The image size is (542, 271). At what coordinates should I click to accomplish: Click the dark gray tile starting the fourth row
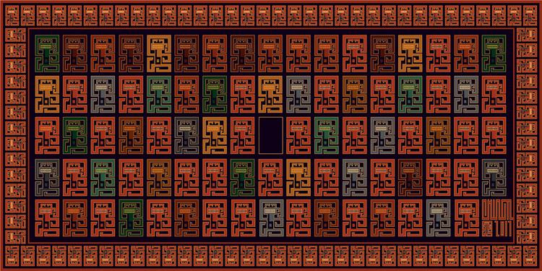tap(47, 177)
